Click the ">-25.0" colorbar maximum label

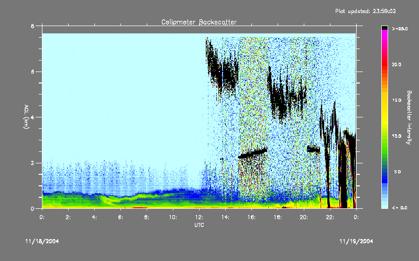coord(400,29)
